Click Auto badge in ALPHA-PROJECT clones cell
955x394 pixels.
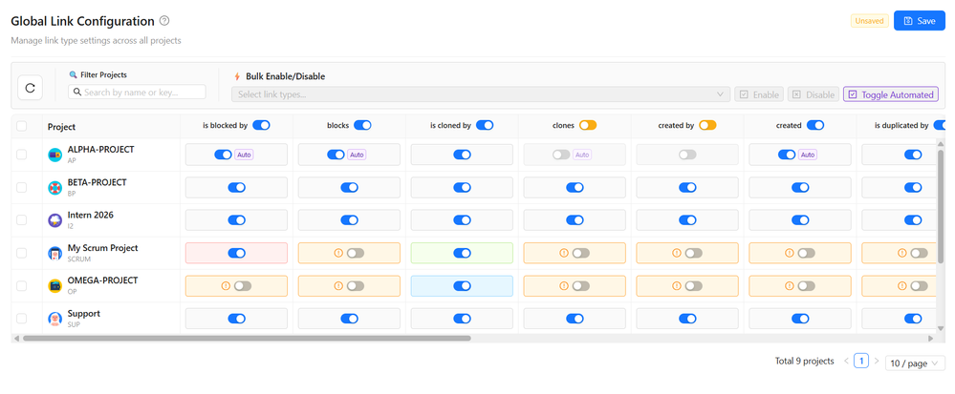582,156
